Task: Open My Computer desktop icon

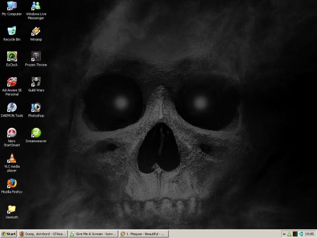Action: (x=11, y=6)
